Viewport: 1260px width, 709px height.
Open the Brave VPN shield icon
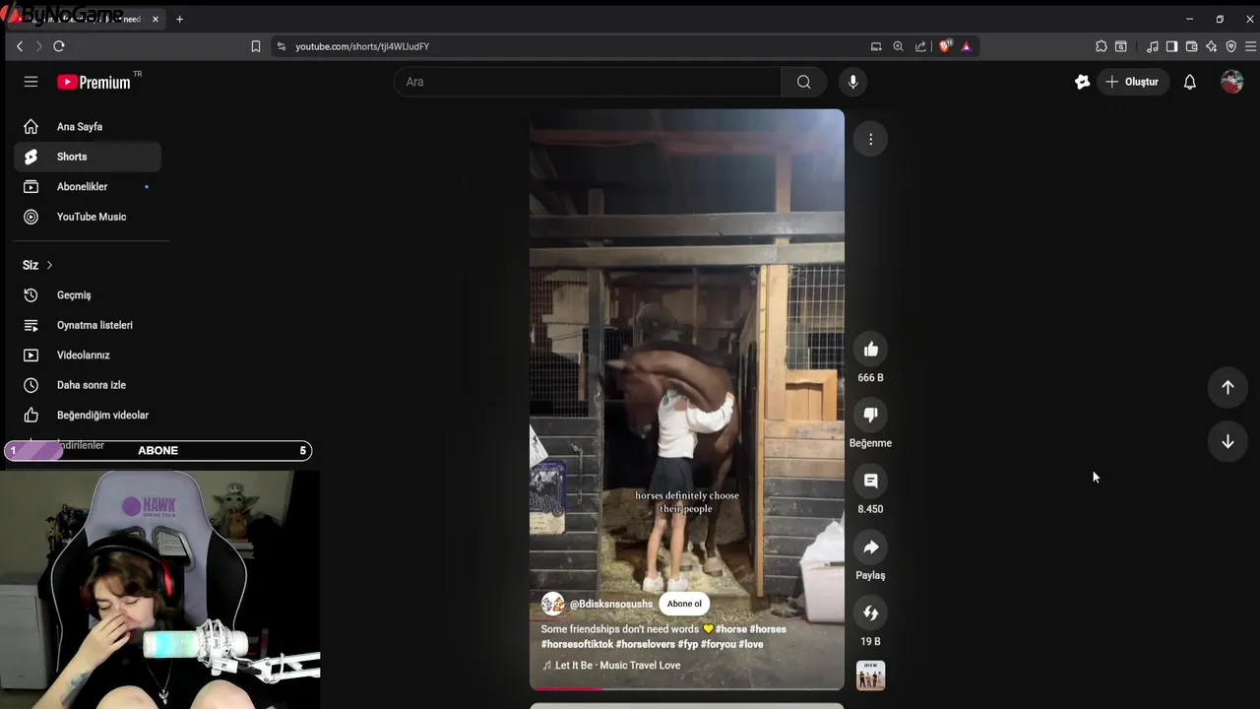[x=1230, y=46]
